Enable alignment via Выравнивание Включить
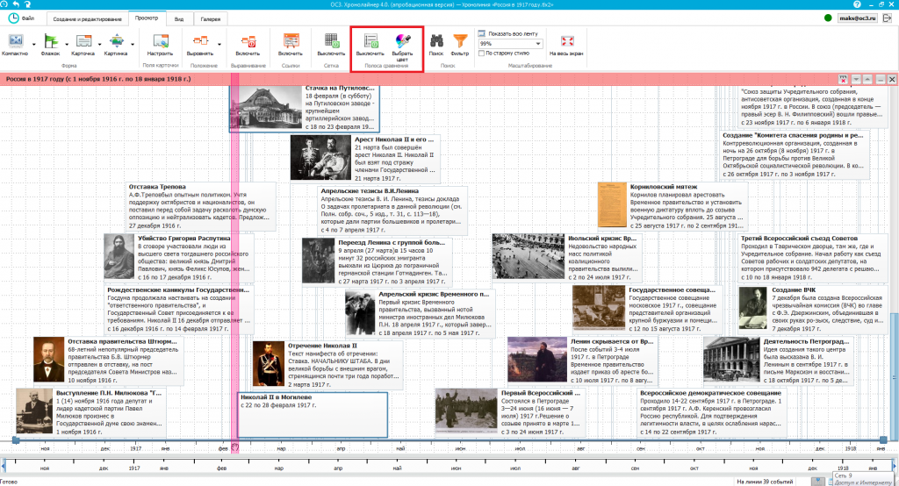The image size is (899, 486). (248, 44)
